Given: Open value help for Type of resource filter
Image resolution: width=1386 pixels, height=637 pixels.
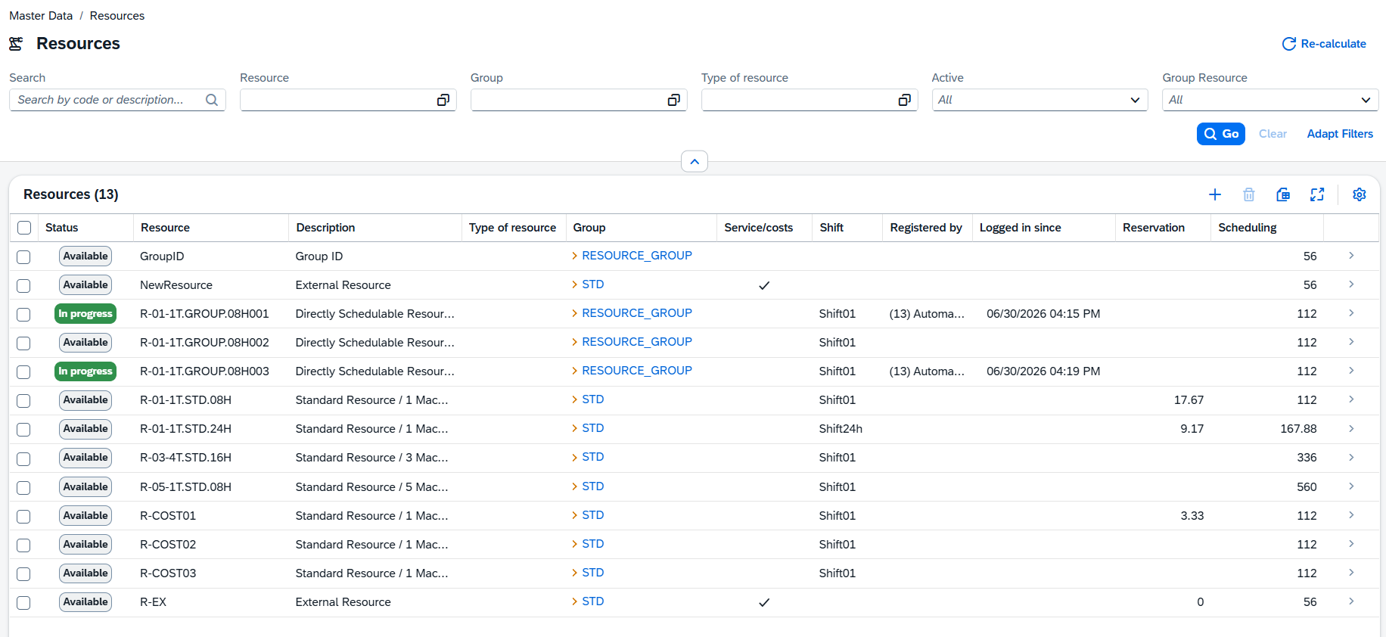Looking at the screenshot, I should tap(904, 100).
